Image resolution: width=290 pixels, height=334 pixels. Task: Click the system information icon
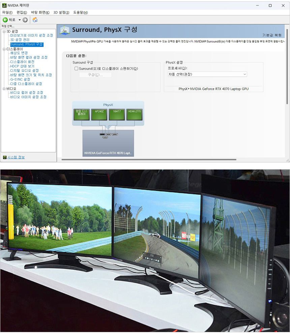5,157
